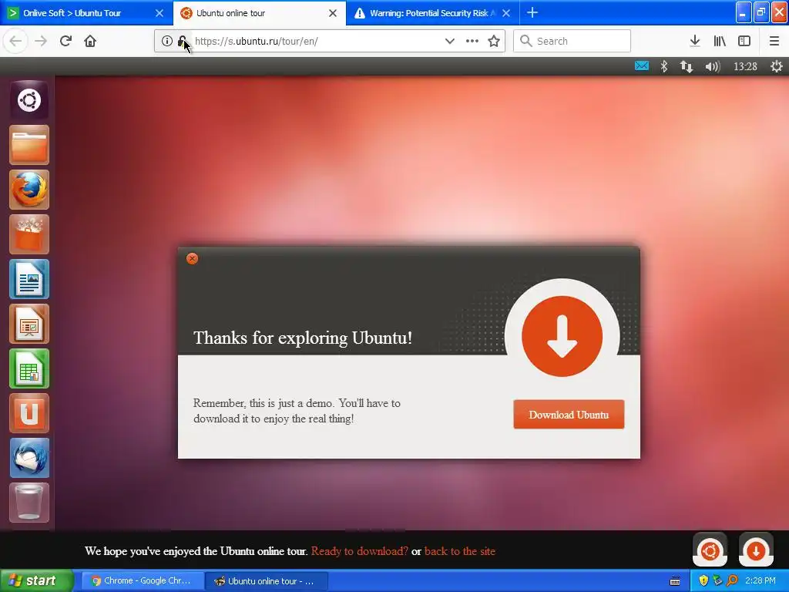Open the network arrows indicator
The image size is (789, 592).
(x=687, y=66)
